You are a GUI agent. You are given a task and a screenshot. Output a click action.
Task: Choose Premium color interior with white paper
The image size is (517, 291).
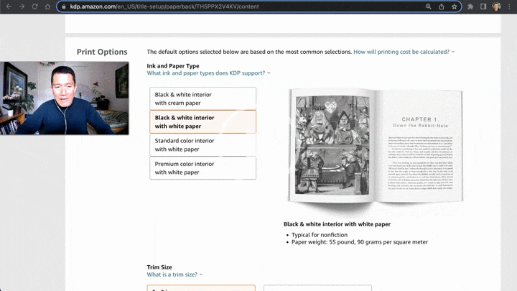pyautogui.click(x=202, y=168)
